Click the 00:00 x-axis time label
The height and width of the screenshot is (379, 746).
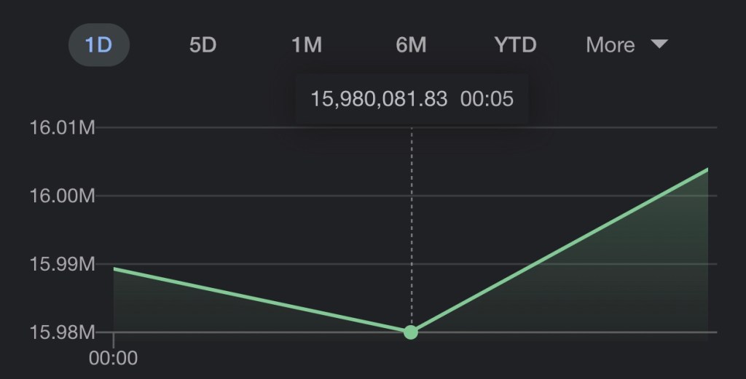click(113, 358)
